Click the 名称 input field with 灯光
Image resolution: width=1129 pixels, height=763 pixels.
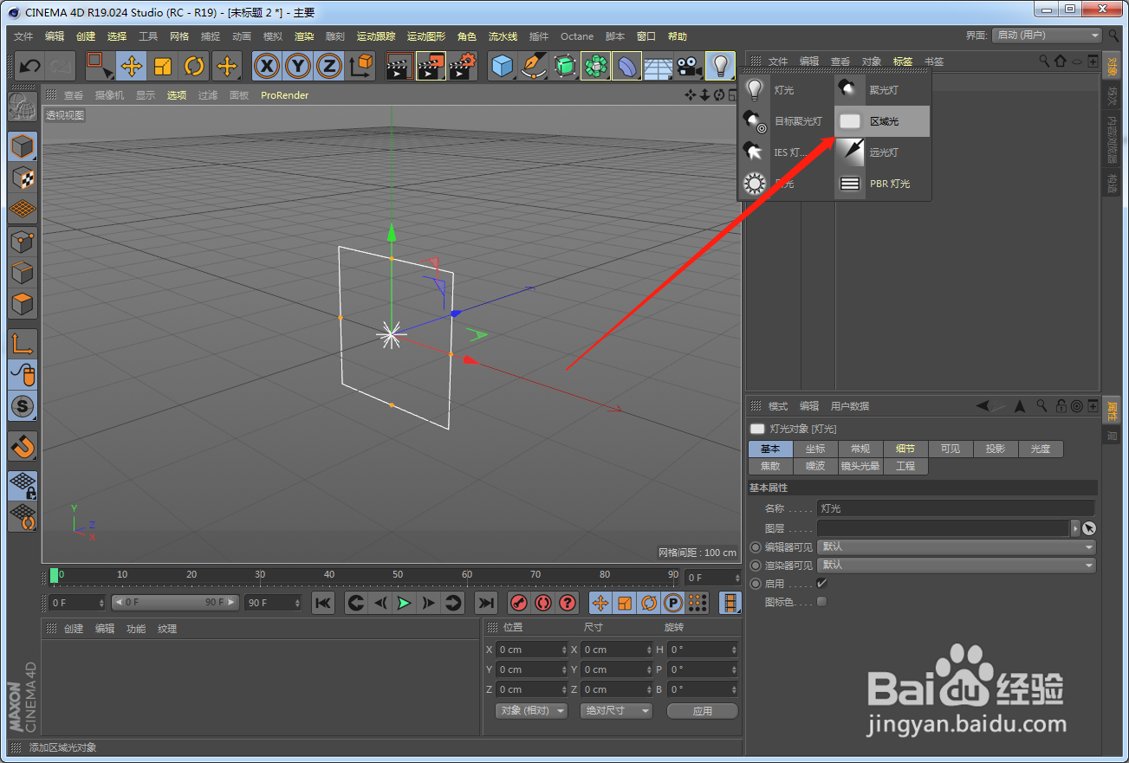click(x=956, y=508)
